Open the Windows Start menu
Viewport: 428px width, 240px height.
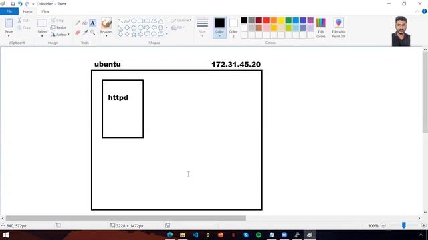[x=6, y=235]
